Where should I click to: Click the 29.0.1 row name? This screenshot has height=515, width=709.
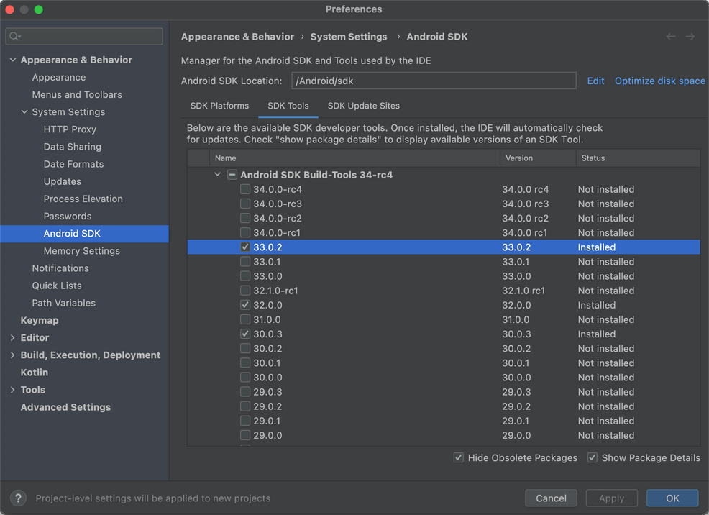(267, 421)
